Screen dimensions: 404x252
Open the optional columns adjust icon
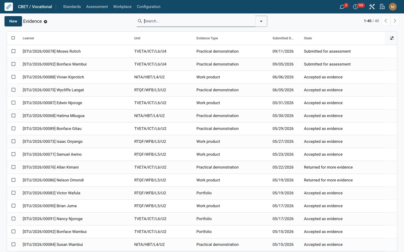point(392,38)
